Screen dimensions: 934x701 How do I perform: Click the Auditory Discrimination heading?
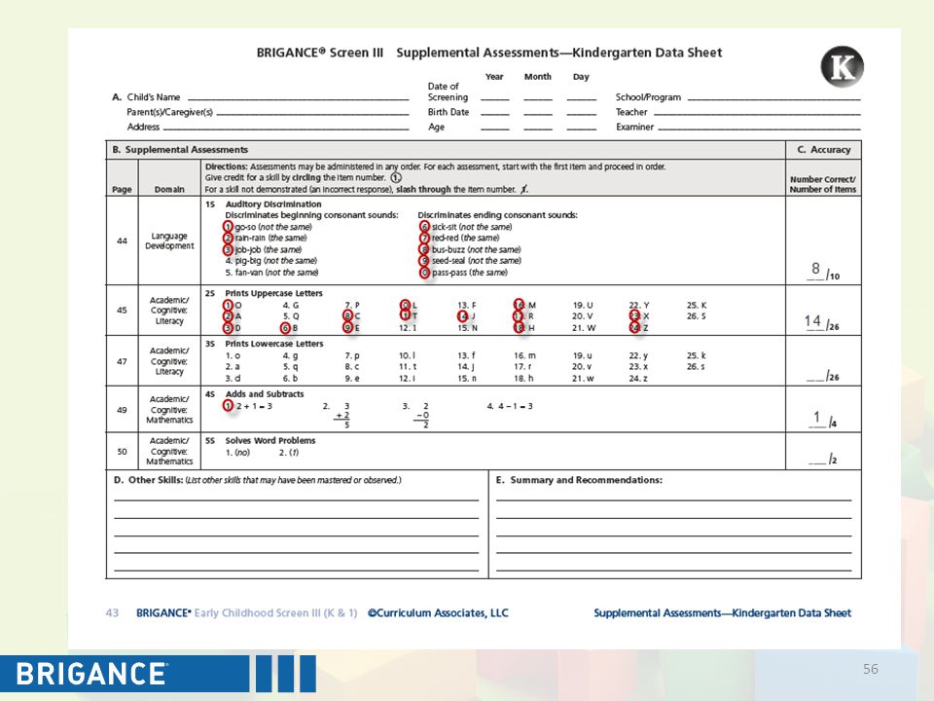pos(272,203)
